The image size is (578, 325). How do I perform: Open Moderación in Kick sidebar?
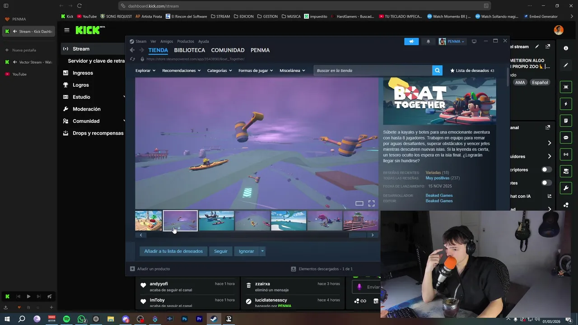pyautogui.click(x=87, y=109)
